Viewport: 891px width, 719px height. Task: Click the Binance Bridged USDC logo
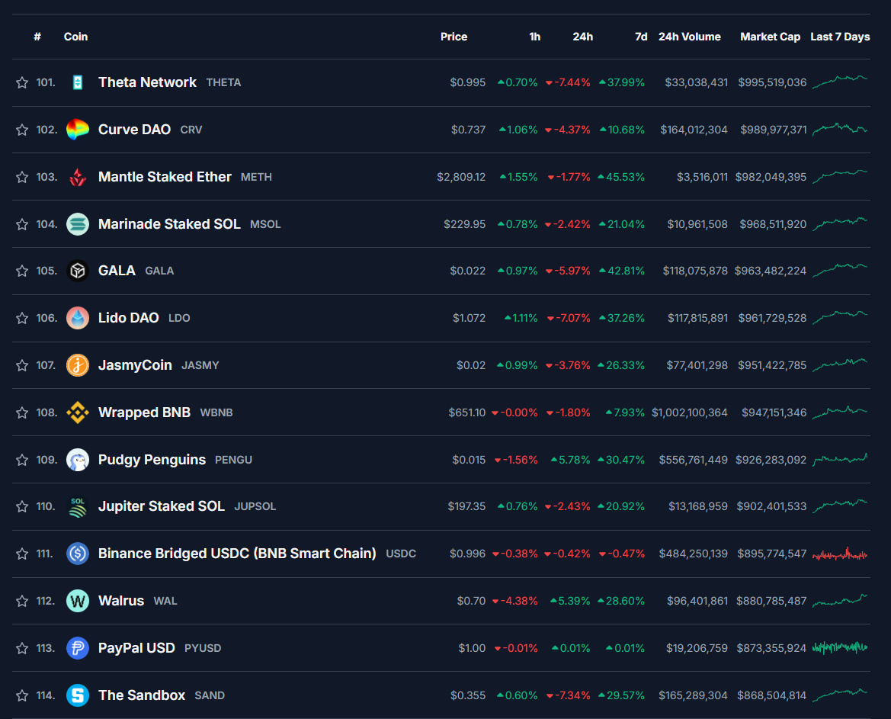pyautogui.click(x=78, y=554)
